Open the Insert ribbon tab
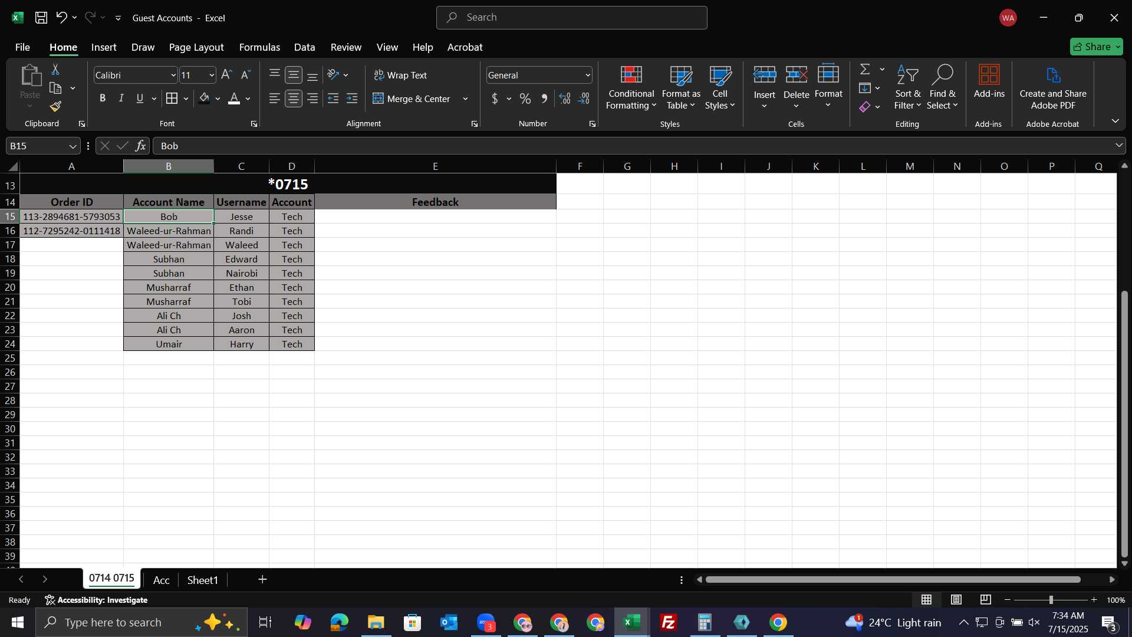The height and width of the screenshot is (637, 1132). pyautogui.click(x=104, y=47)
